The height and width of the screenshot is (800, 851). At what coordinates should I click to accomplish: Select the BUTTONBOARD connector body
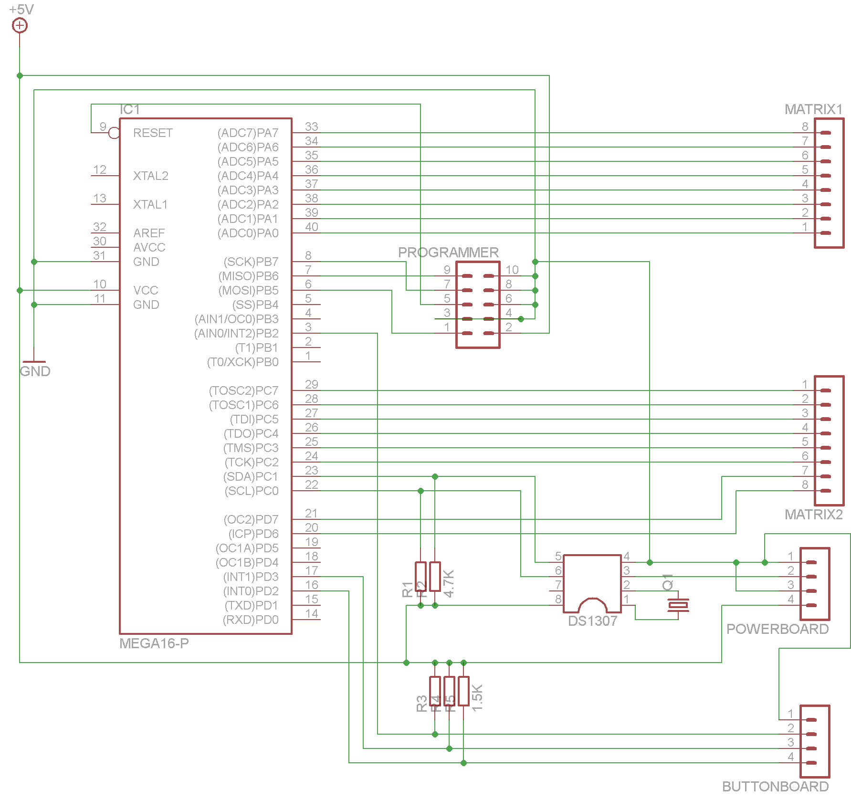(x=815, y=741)
